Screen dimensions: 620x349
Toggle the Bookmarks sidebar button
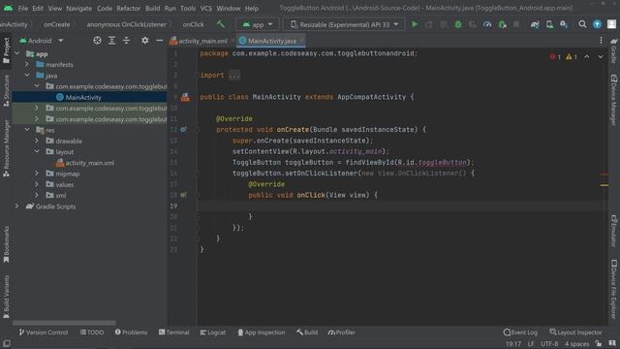click(x=7, y=244)
